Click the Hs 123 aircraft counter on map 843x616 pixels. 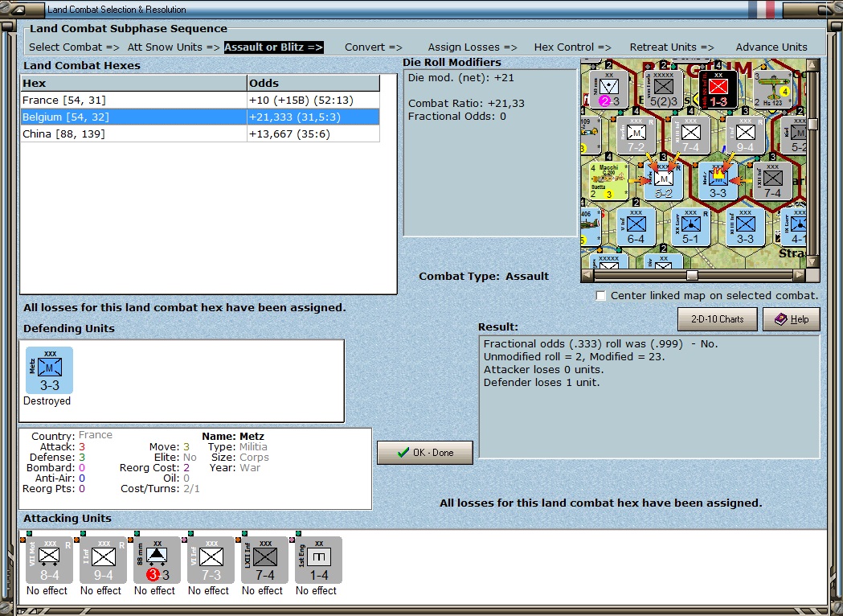coord(772,89)
